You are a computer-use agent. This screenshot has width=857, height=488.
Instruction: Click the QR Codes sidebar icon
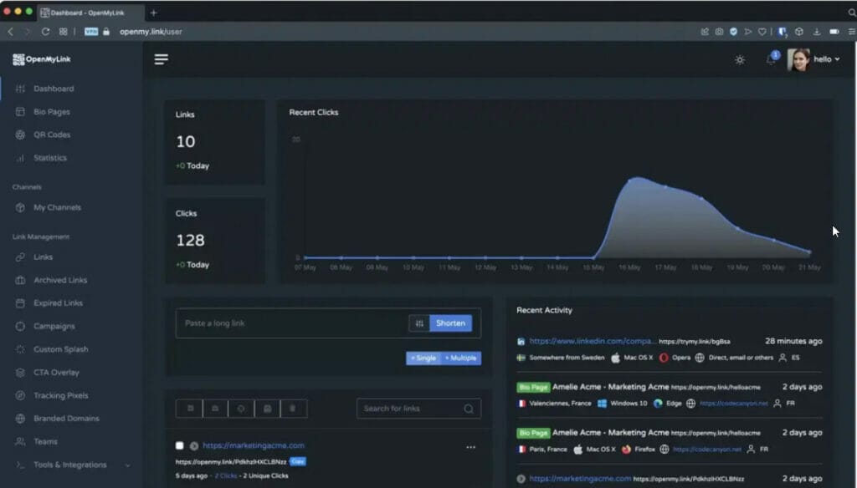pos(20,135)
